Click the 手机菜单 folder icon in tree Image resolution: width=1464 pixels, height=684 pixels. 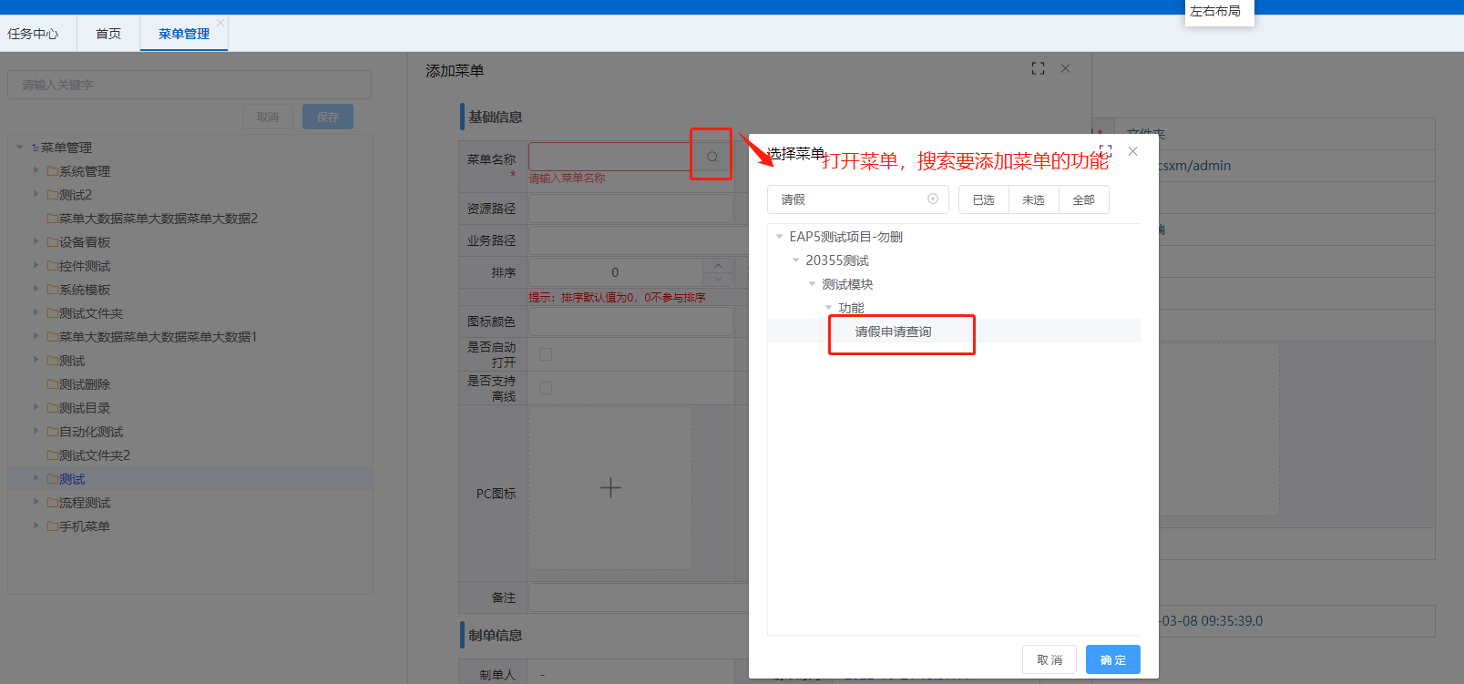click(x=52, y=526)
